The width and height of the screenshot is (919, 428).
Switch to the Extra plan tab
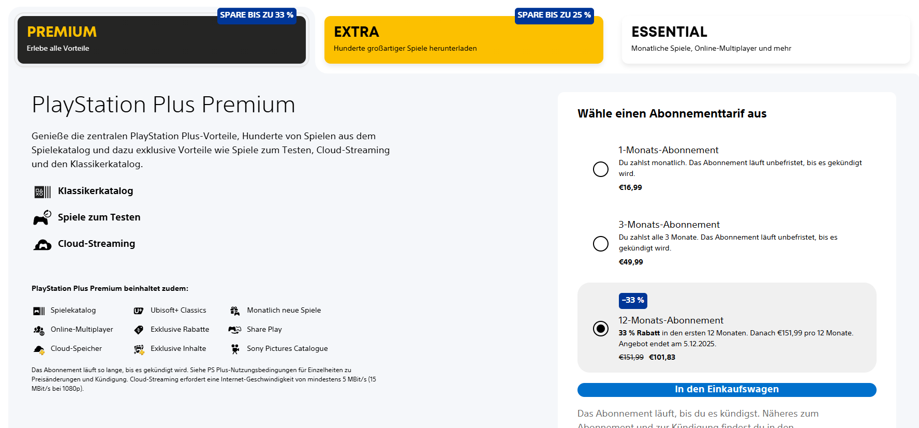coord(463,40)
